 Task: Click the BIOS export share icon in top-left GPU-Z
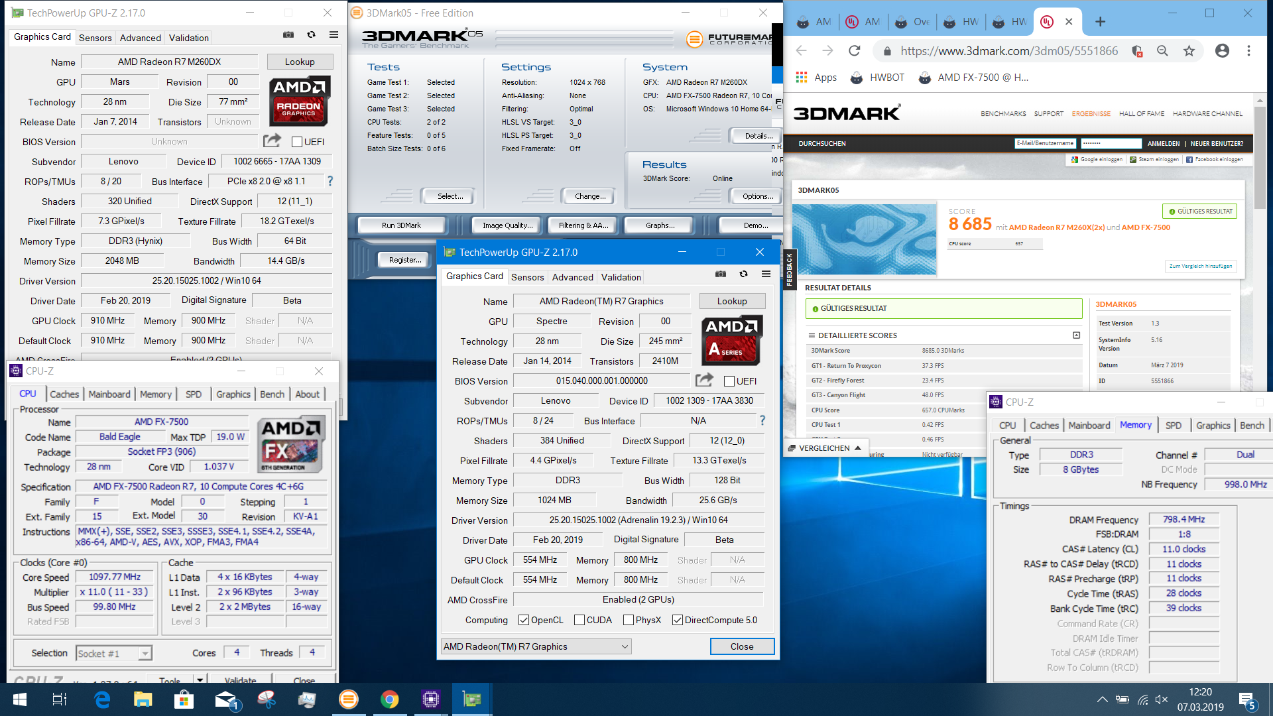coord(272,141)
